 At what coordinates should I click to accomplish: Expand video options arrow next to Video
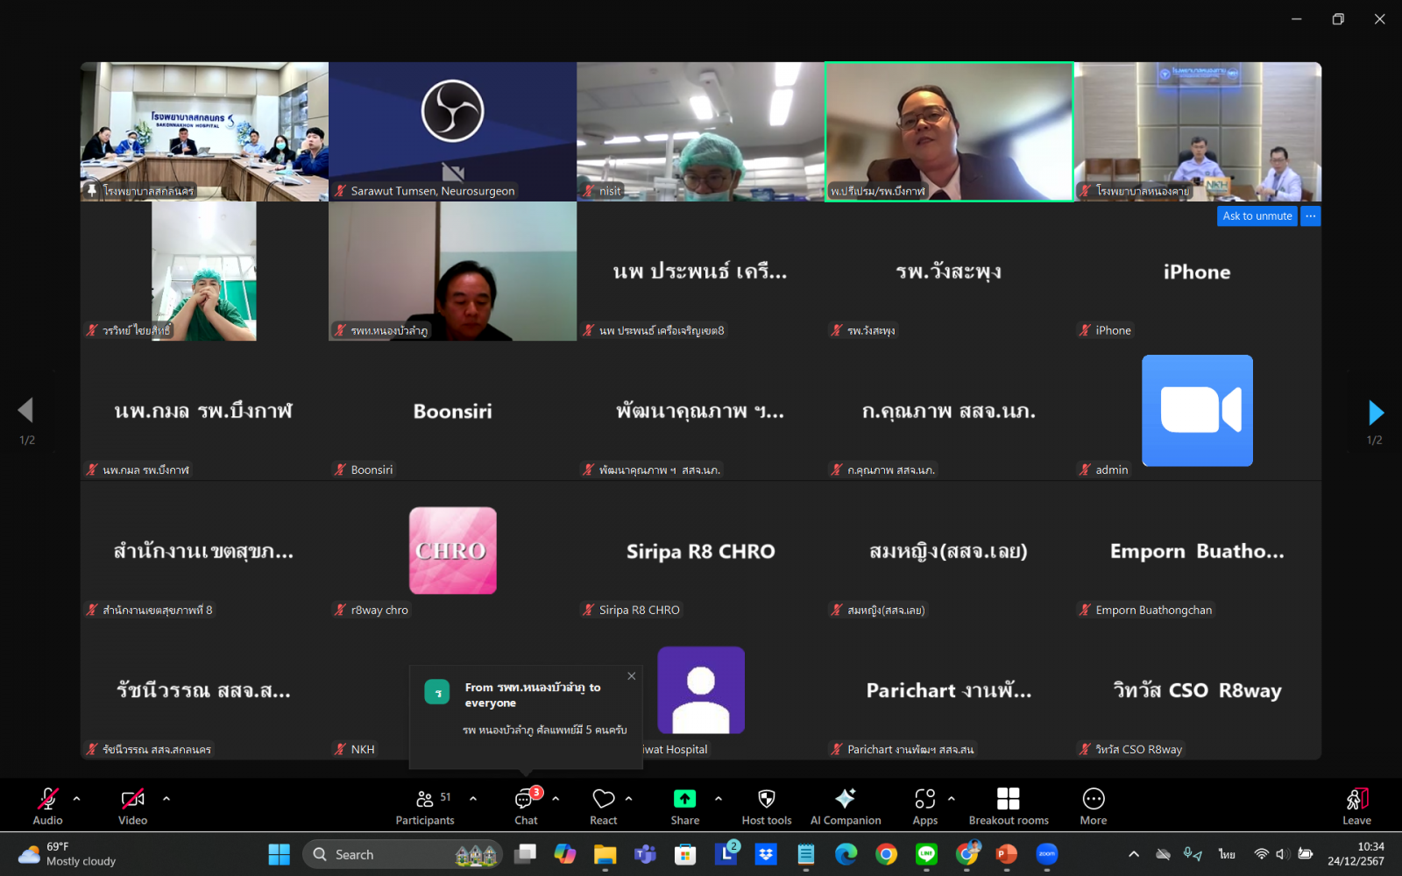coord(166,799)
